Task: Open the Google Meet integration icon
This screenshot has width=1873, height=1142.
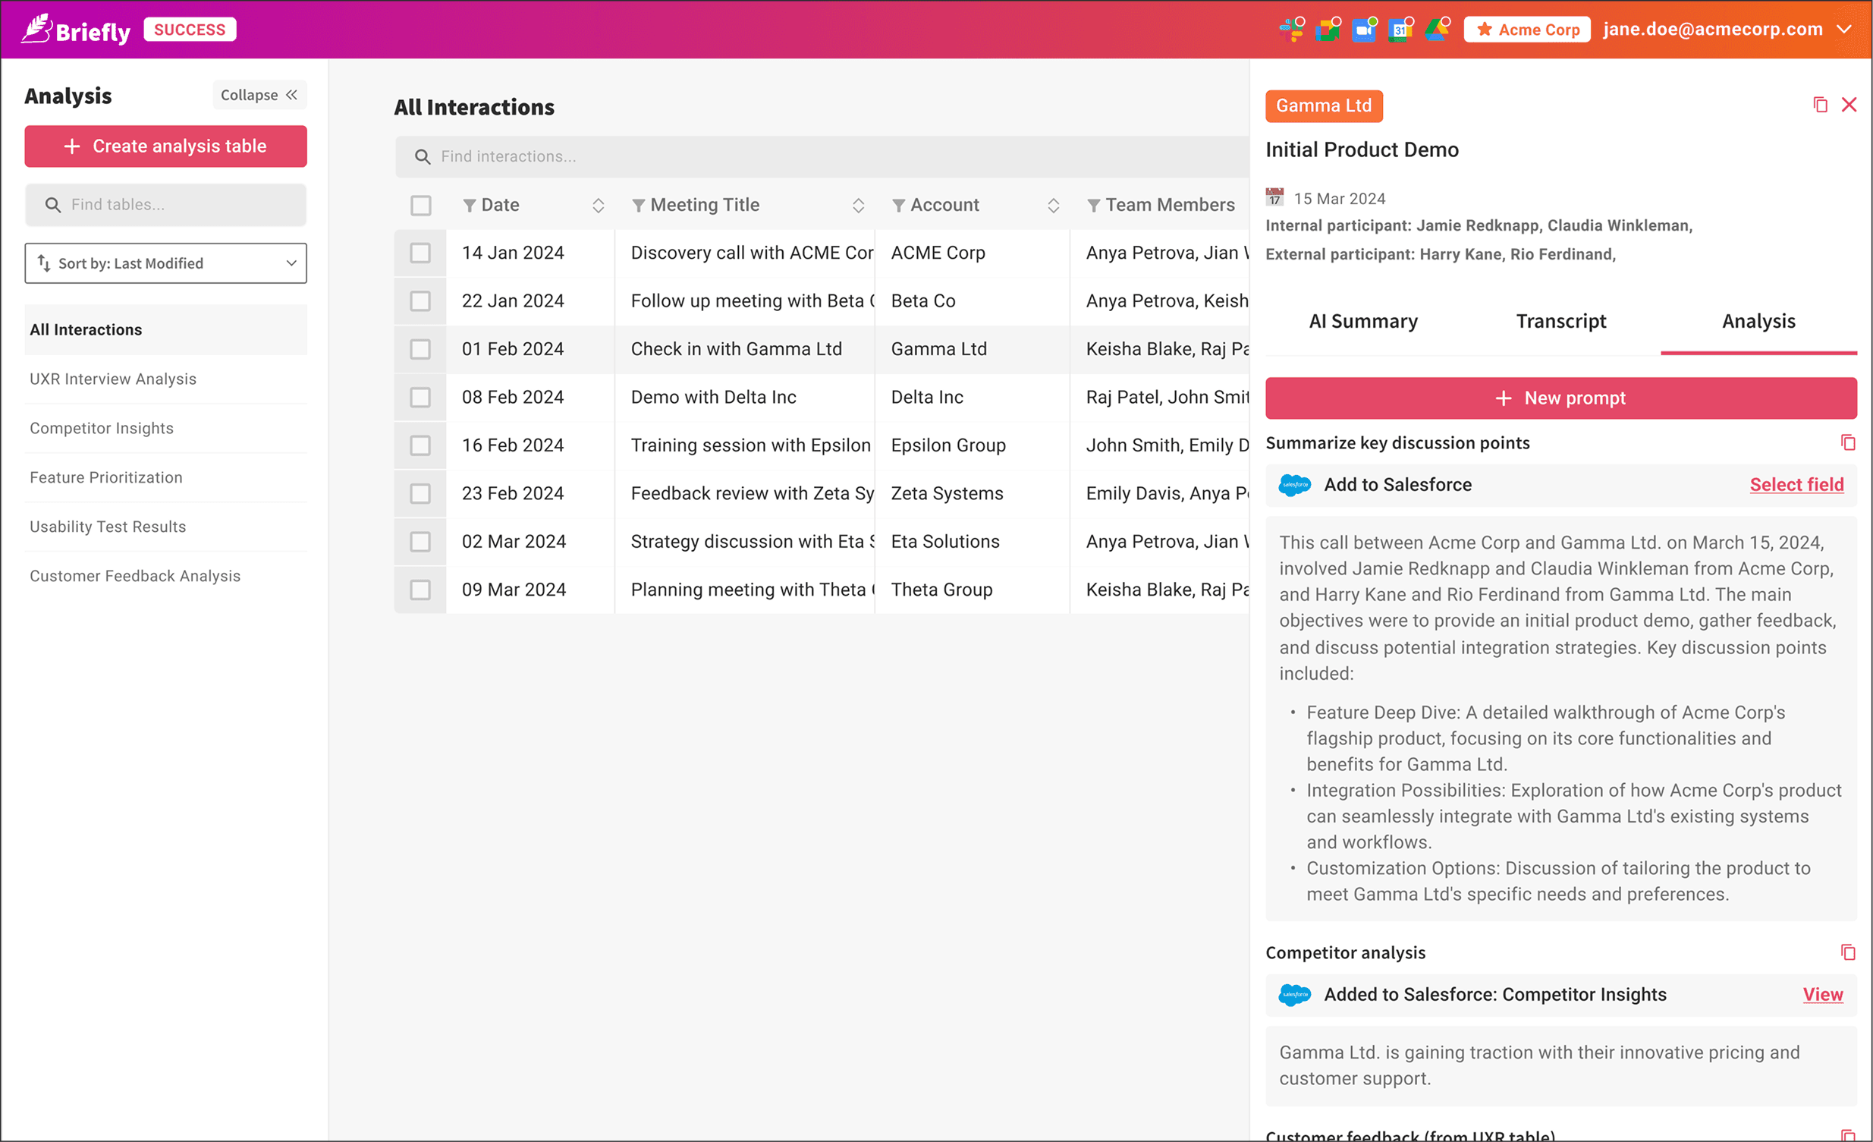Action: (x=1328, y=30)
